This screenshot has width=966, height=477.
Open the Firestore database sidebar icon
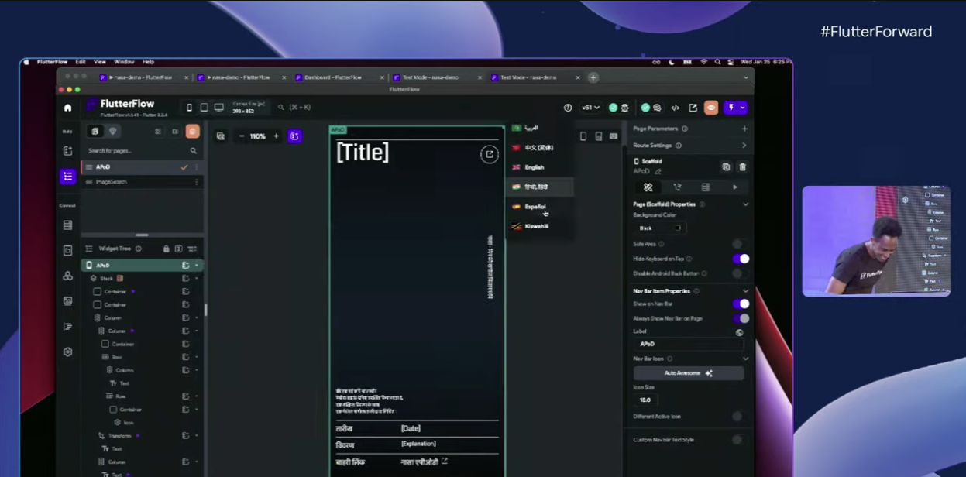[67, 225]
